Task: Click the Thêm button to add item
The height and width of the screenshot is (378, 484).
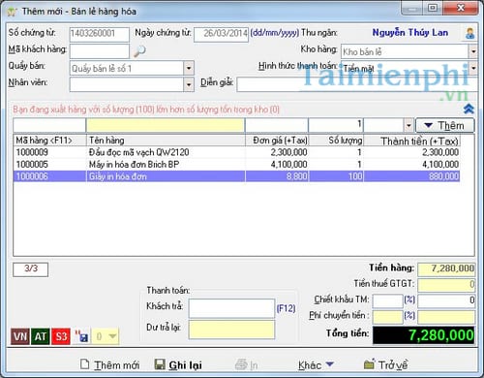Action: click(445, 125)
